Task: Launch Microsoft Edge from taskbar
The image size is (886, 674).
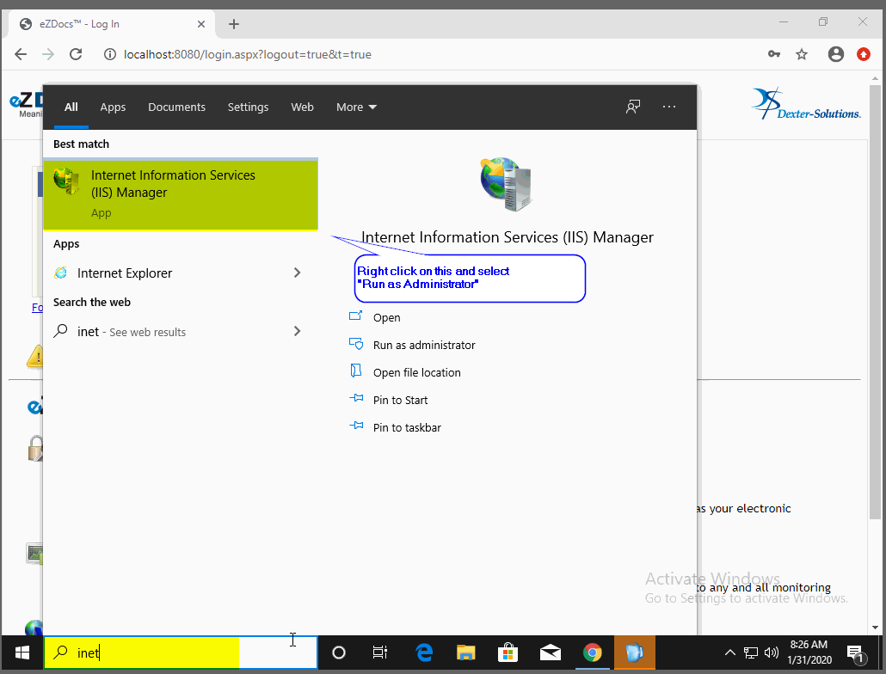Action: click(424, 653)
